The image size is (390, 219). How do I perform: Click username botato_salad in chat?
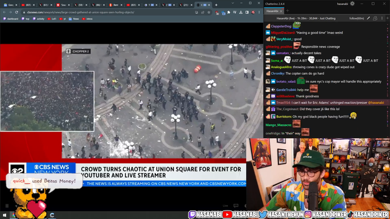pyautogui.click(x=286, y=82)
